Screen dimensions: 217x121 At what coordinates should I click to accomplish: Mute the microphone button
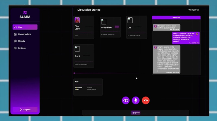(x=136, y=100)
